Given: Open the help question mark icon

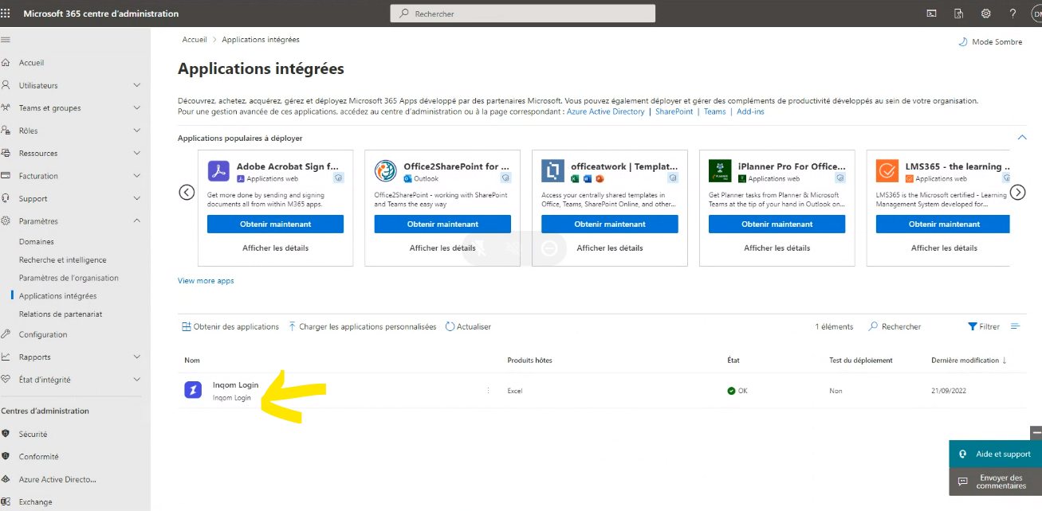Looking at the screenshot, I should [1013, 14].
